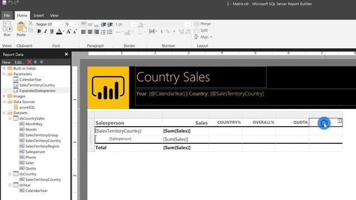Image resolution: width=356 pixels, height=200 pixels.
Task: Open the New menu in Report Data
Action: (x=6, y=62)
